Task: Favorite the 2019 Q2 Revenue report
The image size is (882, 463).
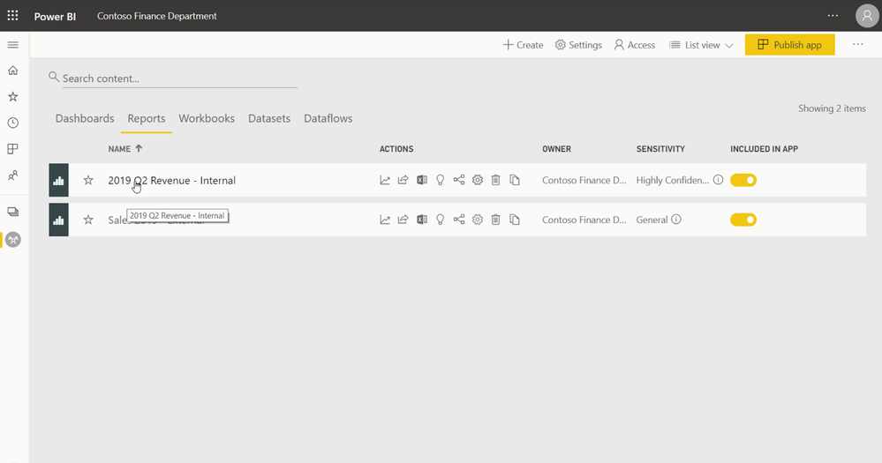Action: pyautogui.click(x=88, y=181)
